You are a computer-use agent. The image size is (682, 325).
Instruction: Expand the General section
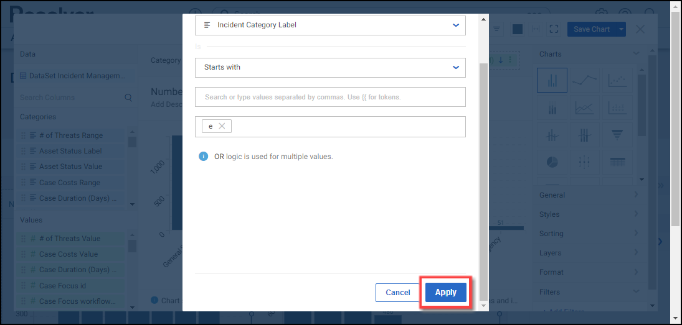click(x=589, y=195)
